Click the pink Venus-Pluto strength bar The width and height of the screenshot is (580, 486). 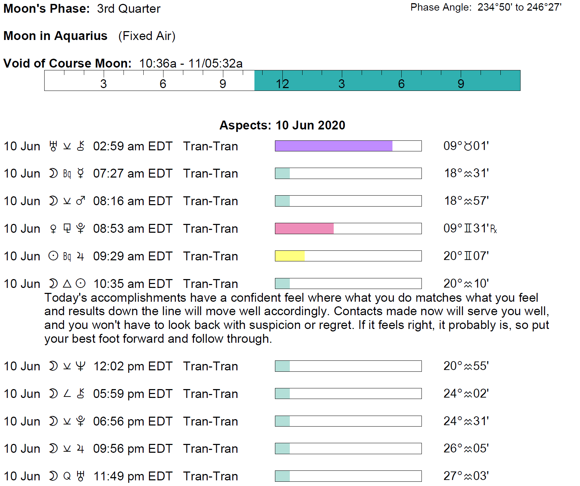pos(304,228)
